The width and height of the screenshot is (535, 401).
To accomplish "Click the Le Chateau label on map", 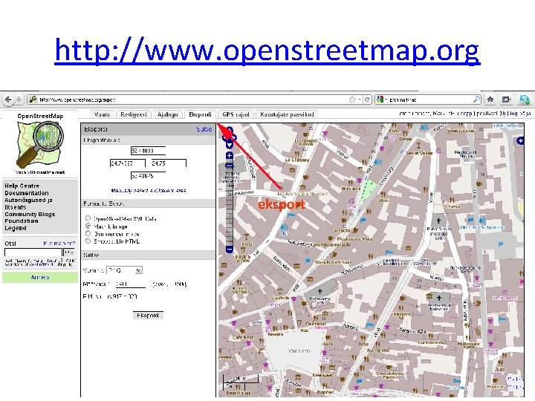I will (296, 160).
